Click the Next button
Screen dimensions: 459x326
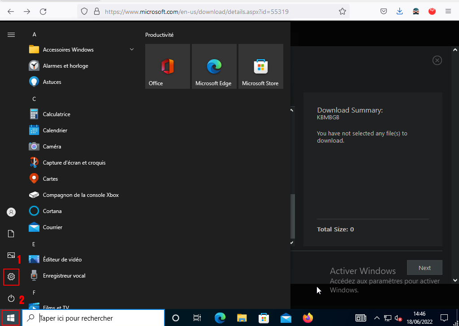pos(424,268)
